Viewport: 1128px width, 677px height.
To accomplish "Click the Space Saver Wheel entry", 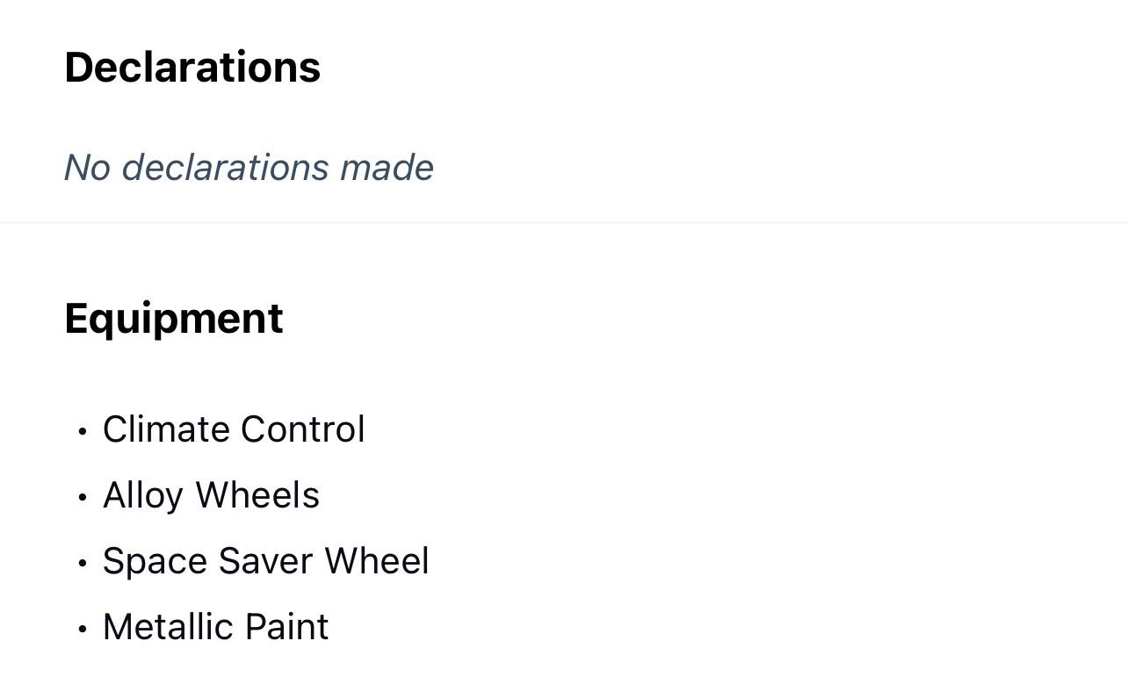I will (x=265, y=561).
